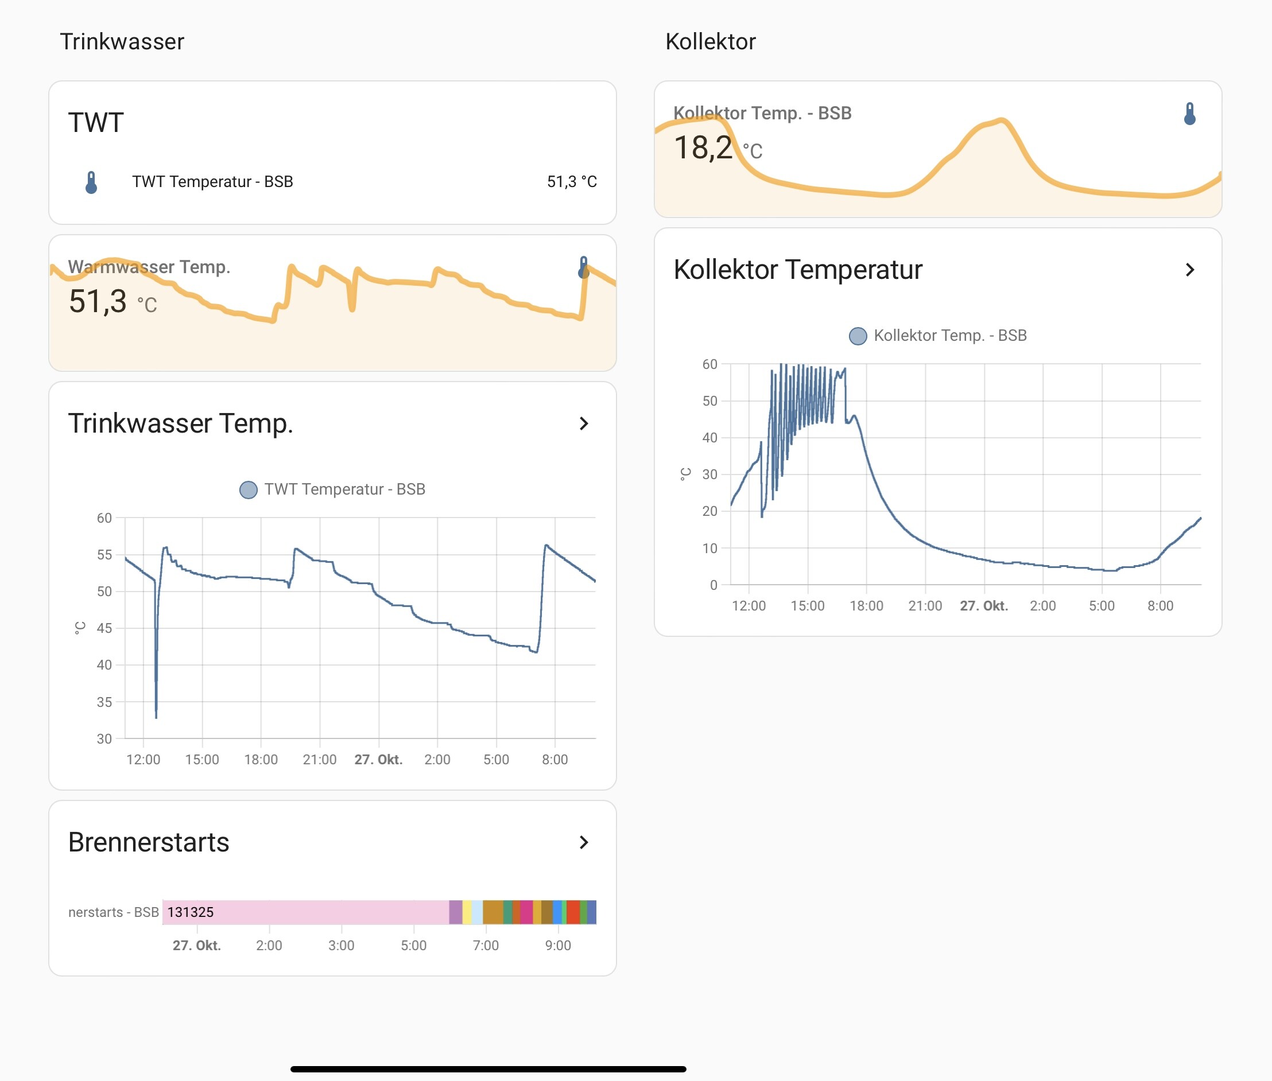Image resolution: width=1272 pixels, height=1081 pixels.
Task: Click 27. Okt. on Trinkwasser Temp. axis
Action: [379, 760]
